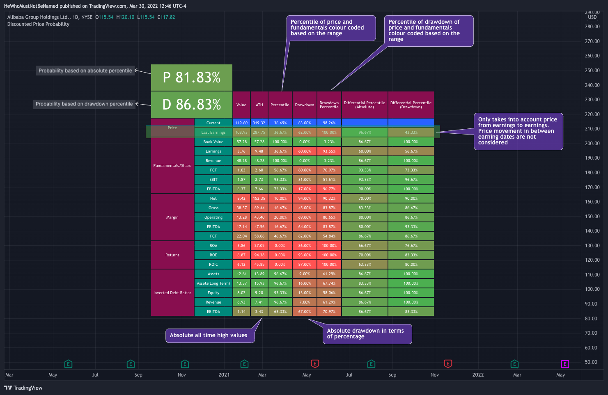
Task: Click the Fundamentals/Share category cell
Action: (172, 166)
